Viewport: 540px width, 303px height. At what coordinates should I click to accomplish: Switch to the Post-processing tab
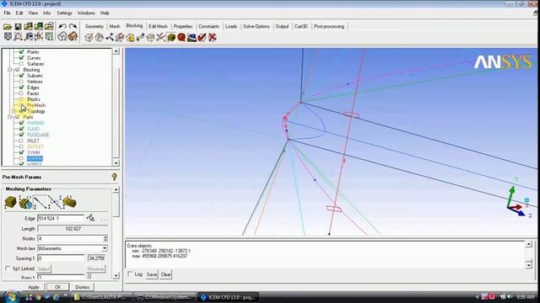(329, 26)
